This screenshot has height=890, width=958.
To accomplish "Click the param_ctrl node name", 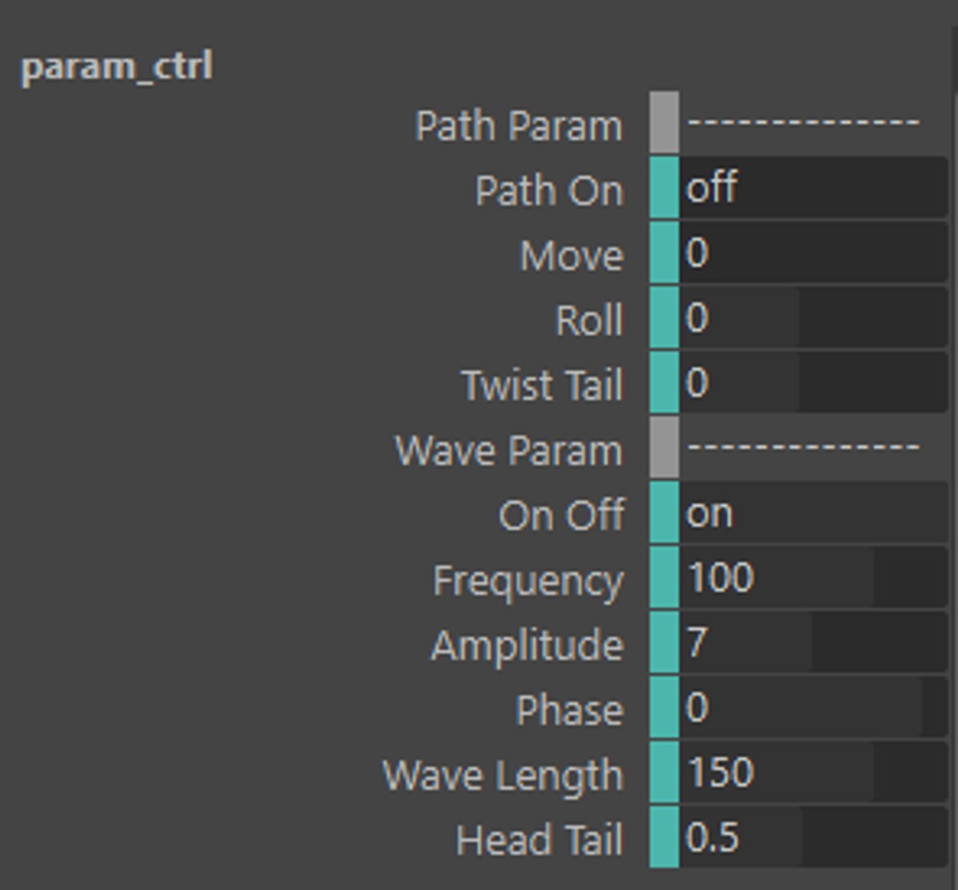I will (116, 66).
